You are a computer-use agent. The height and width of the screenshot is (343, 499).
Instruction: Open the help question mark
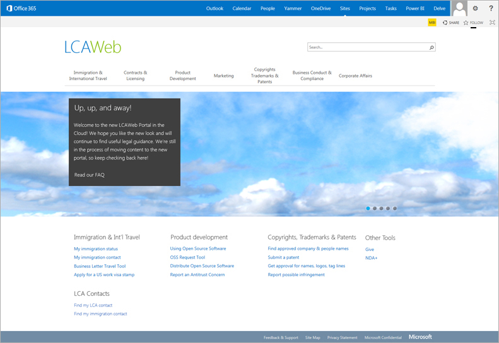tap(491, 8)
